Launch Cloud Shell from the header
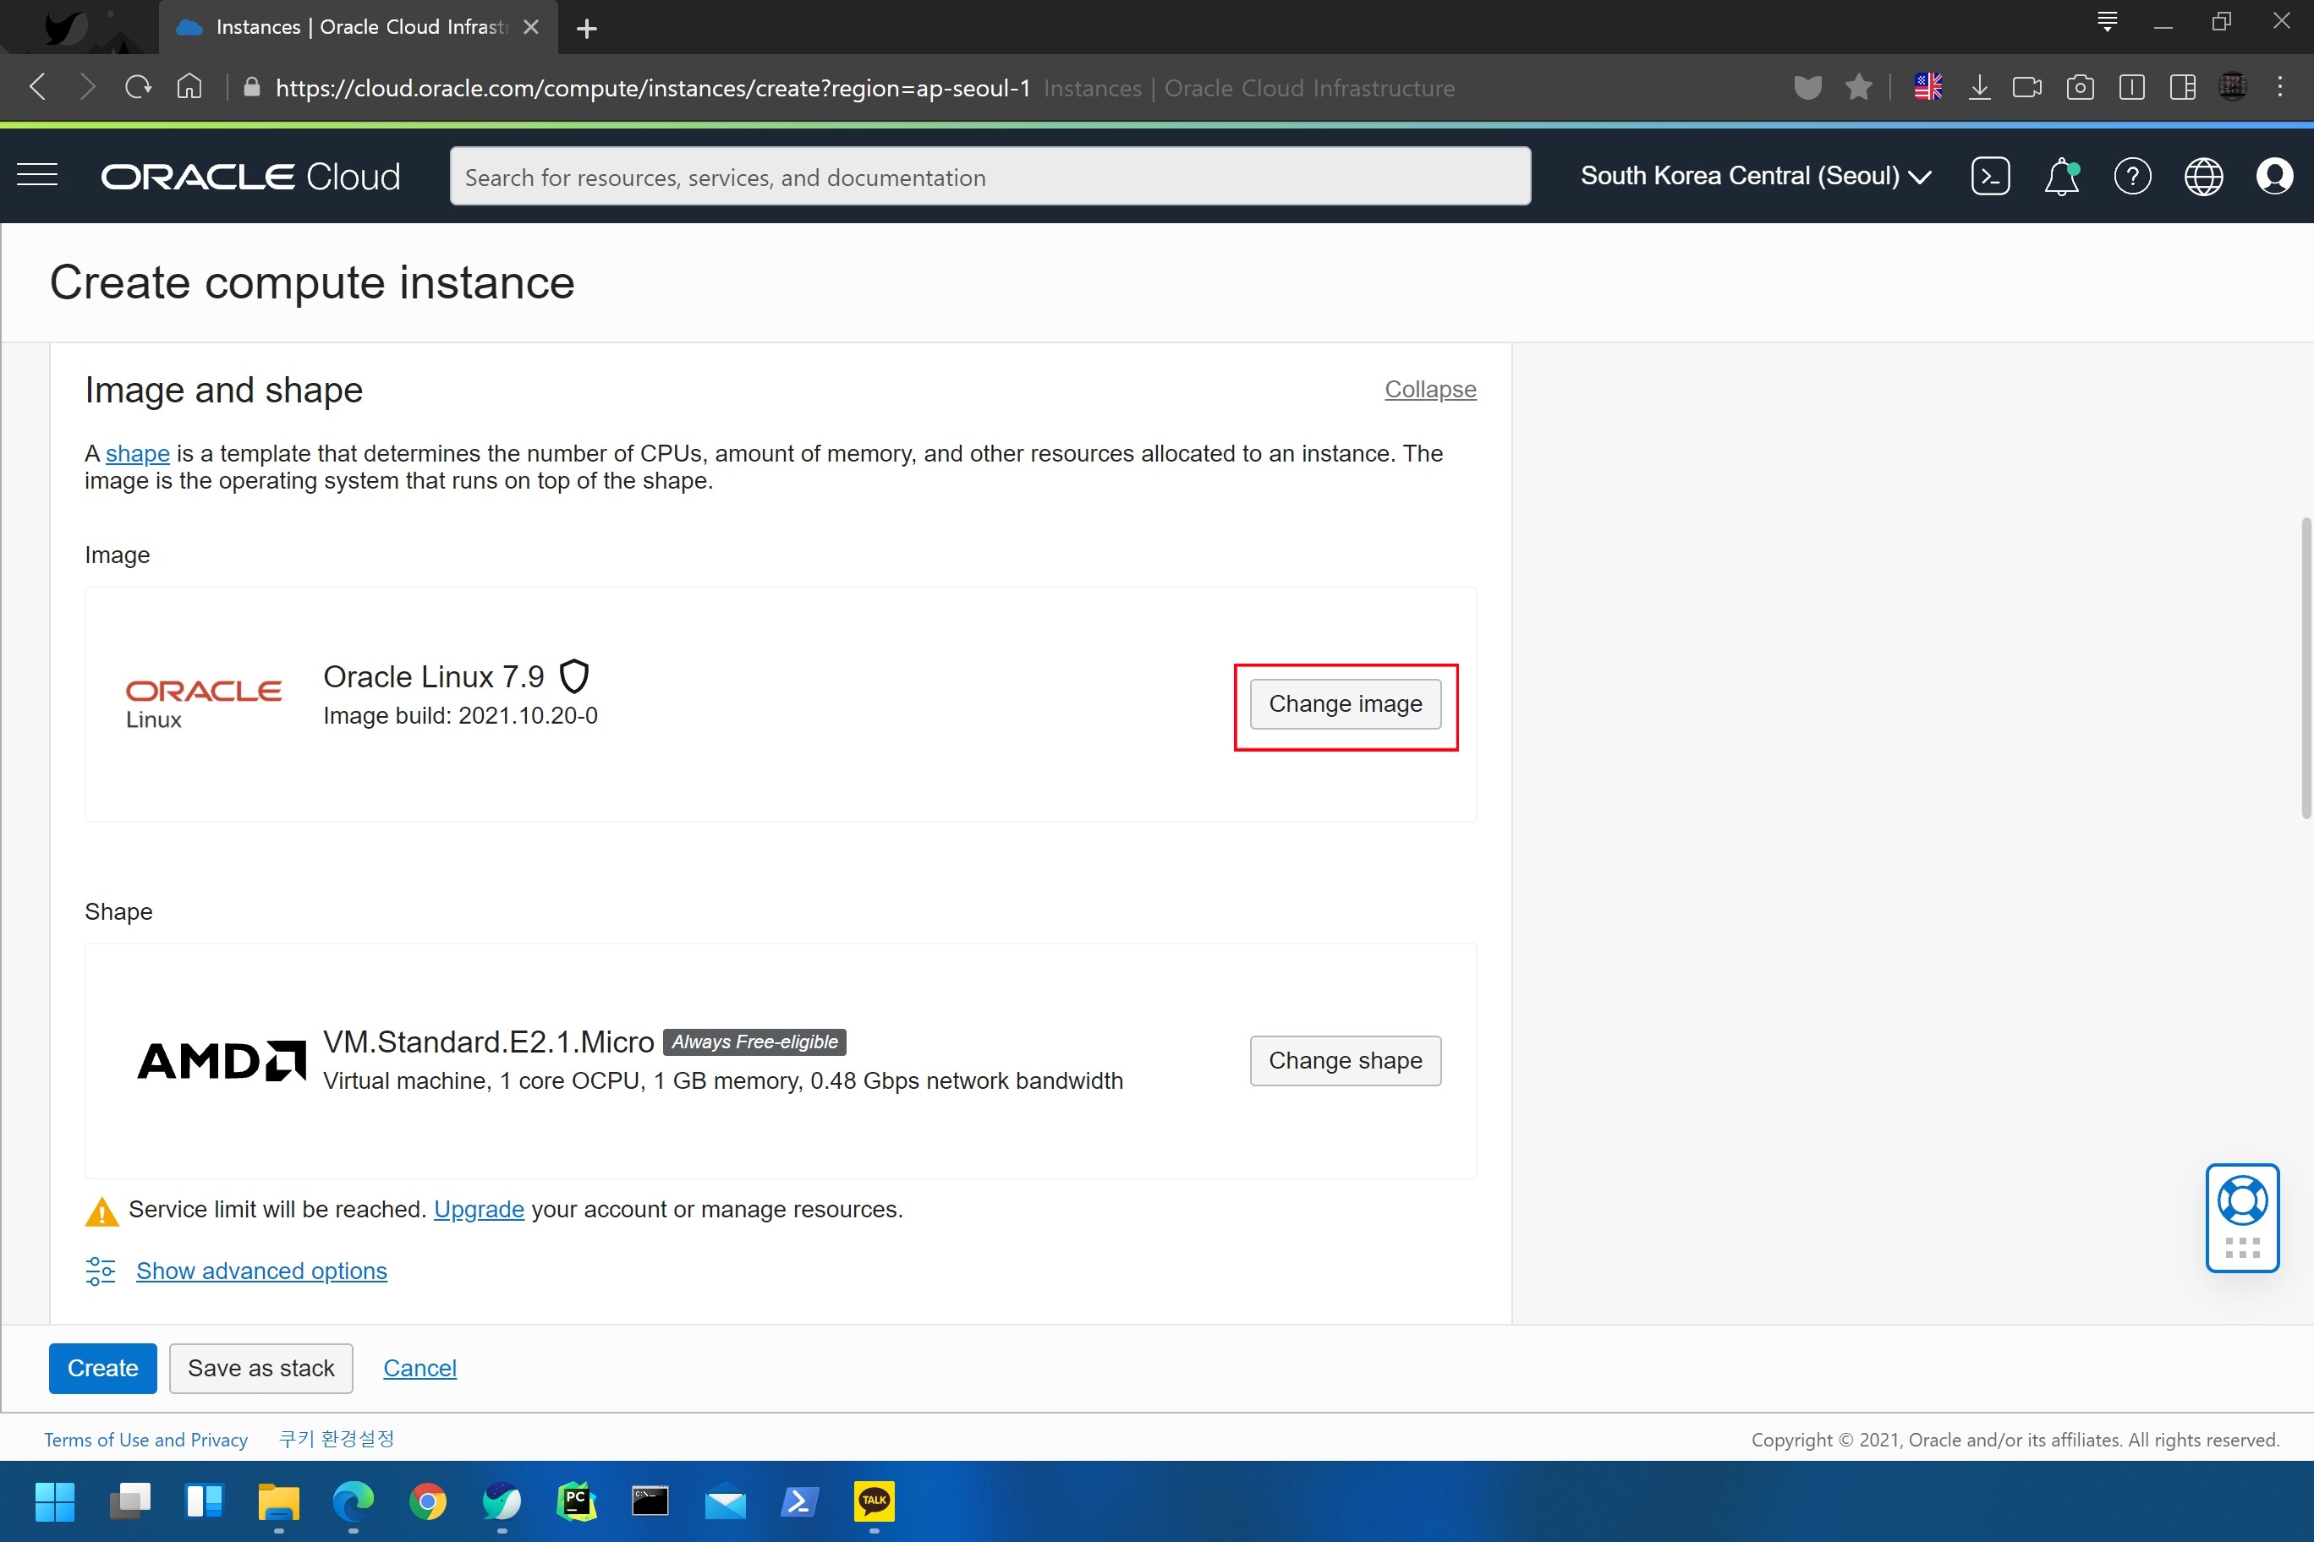Viewport: 2314px width, 1542px height. [x=1989, y=177]
